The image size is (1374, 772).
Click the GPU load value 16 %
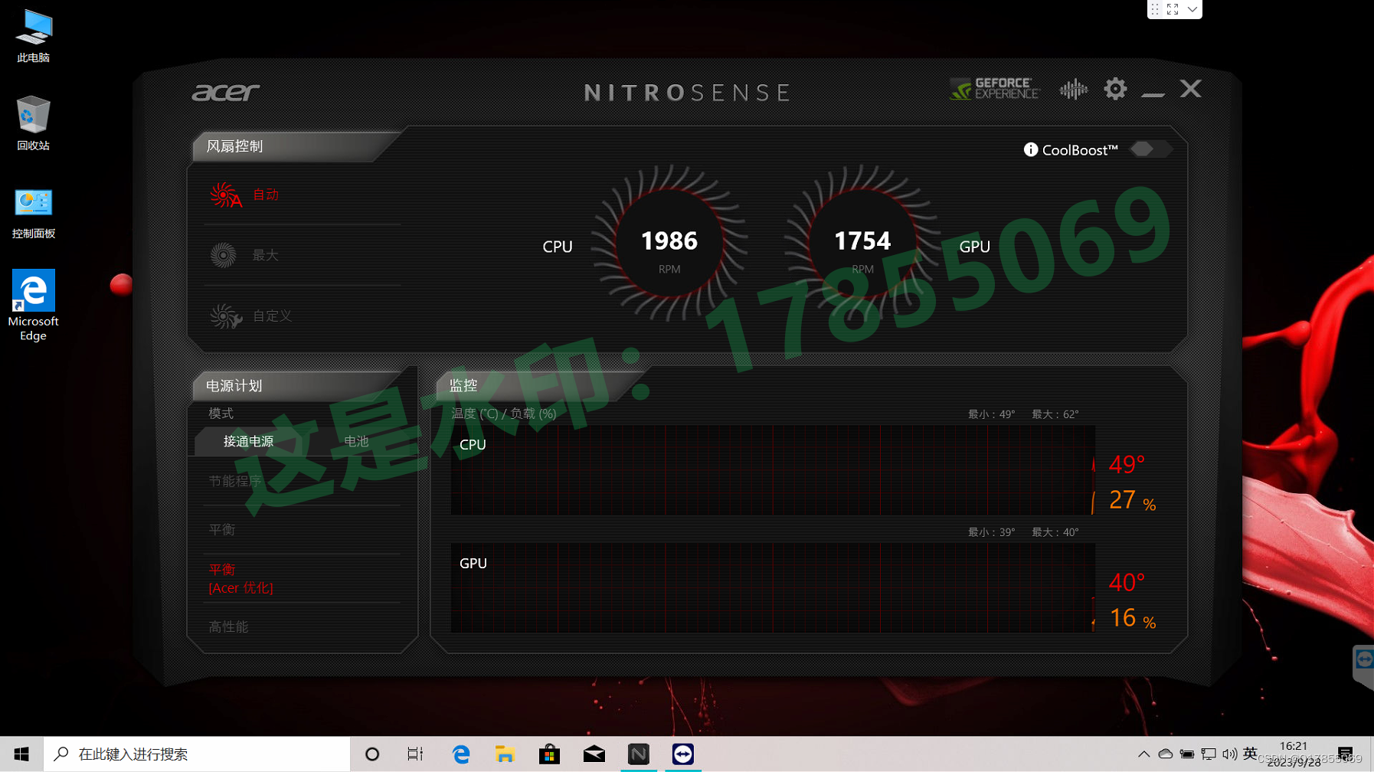point(1132,618)
